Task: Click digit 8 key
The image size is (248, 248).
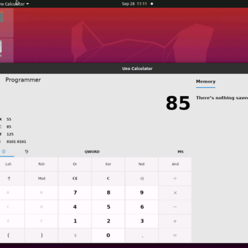Action: click(108, 193)
